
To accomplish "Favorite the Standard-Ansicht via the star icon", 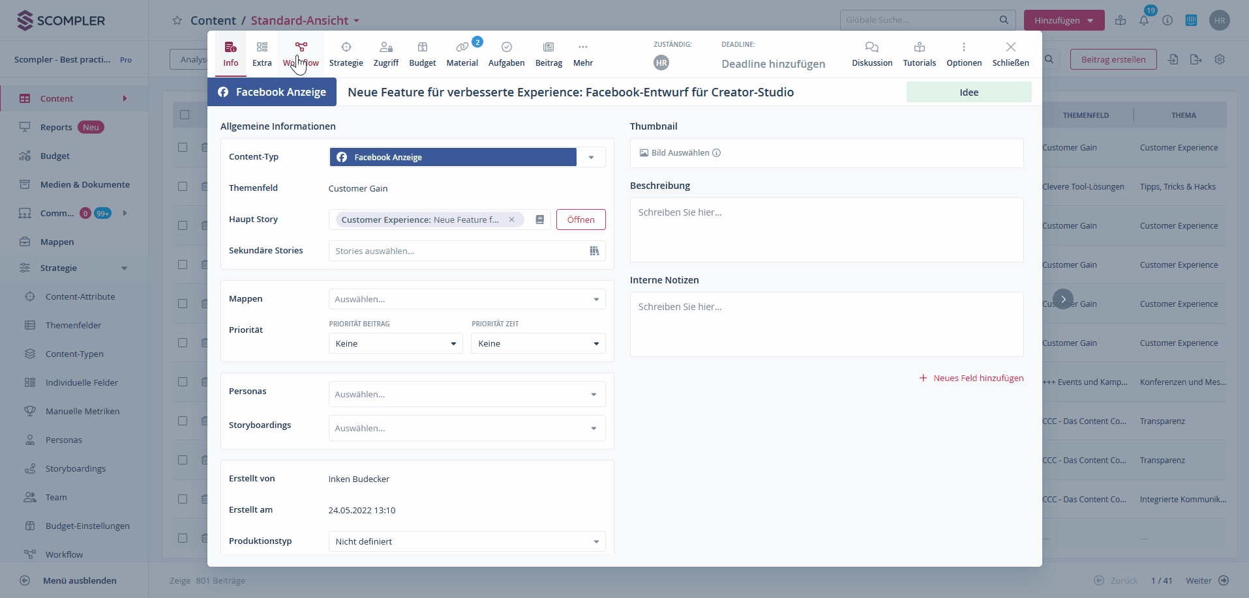I will [177, 20].
